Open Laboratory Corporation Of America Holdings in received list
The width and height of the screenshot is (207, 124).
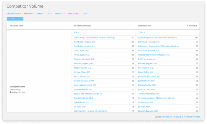(x=94, y=37)
